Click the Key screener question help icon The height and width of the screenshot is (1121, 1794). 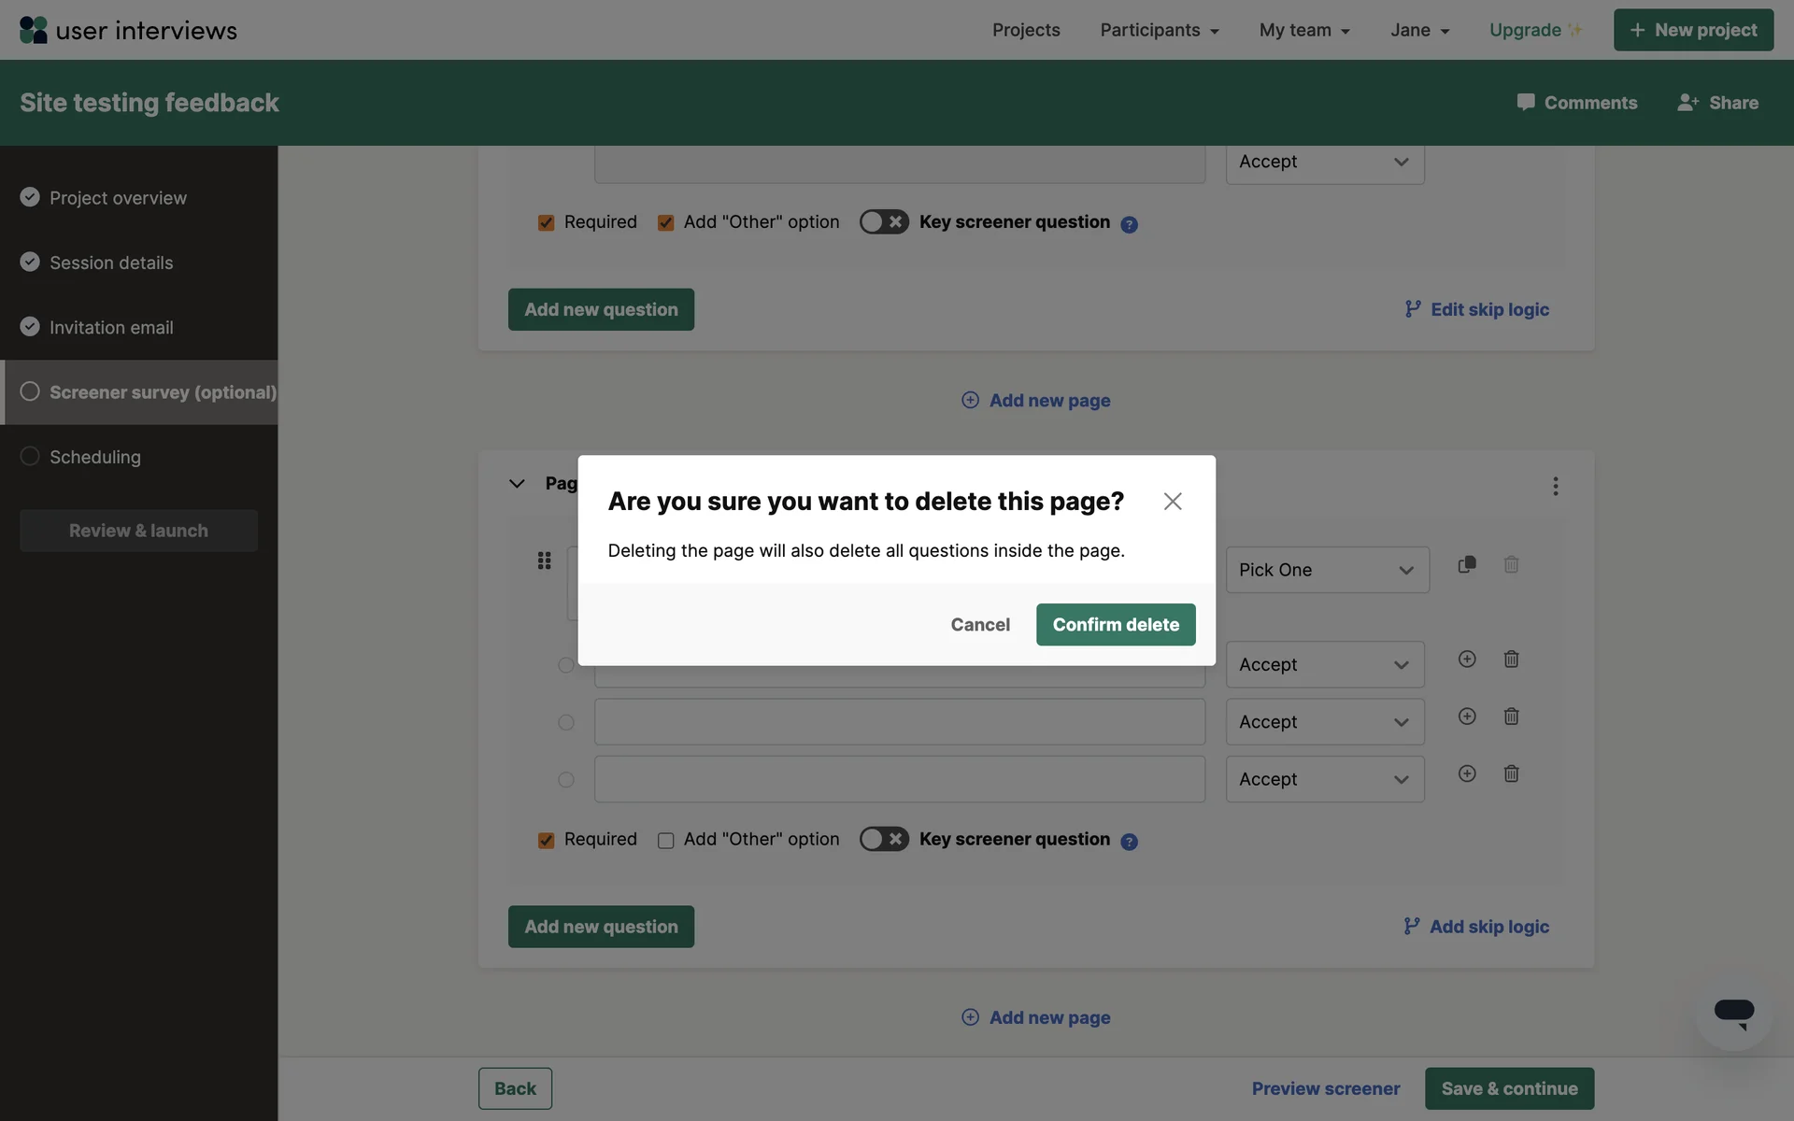(1129, 841)
